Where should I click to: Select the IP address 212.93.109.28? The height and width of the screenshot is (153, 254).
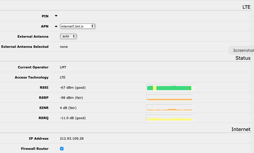[x=72, y=139]
